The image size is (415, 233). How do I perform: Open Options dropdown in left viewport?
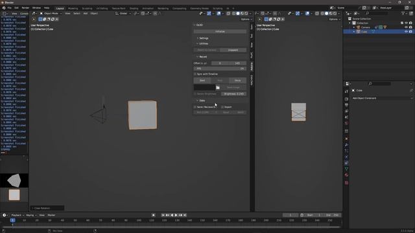click(246, 19)
